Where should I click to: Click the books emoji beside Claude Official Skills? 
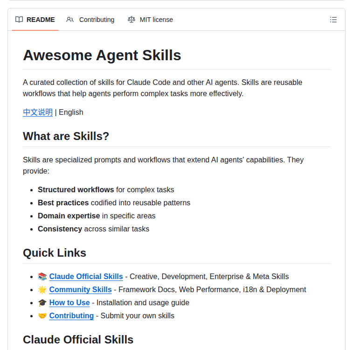42,276
